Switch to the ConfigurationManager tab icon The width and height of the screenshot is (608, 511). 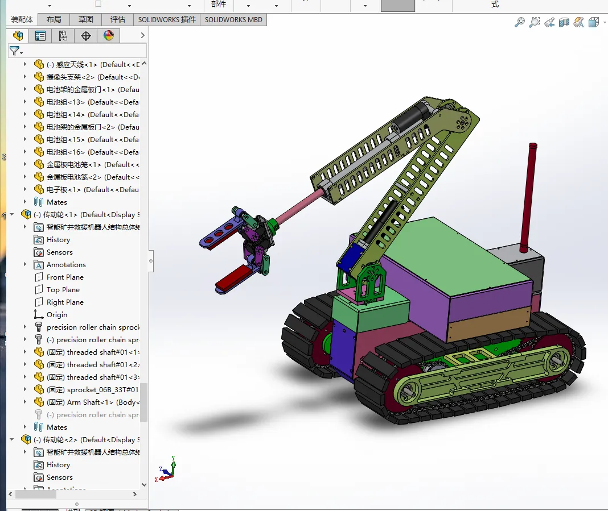tap(63, 35)
